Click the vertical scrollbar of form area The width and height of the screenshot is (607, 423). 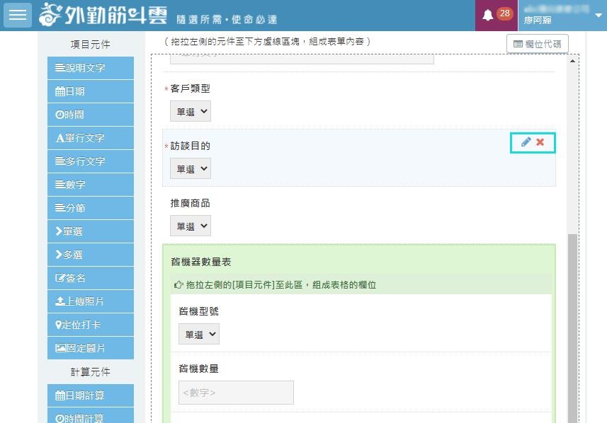point(572,318)
